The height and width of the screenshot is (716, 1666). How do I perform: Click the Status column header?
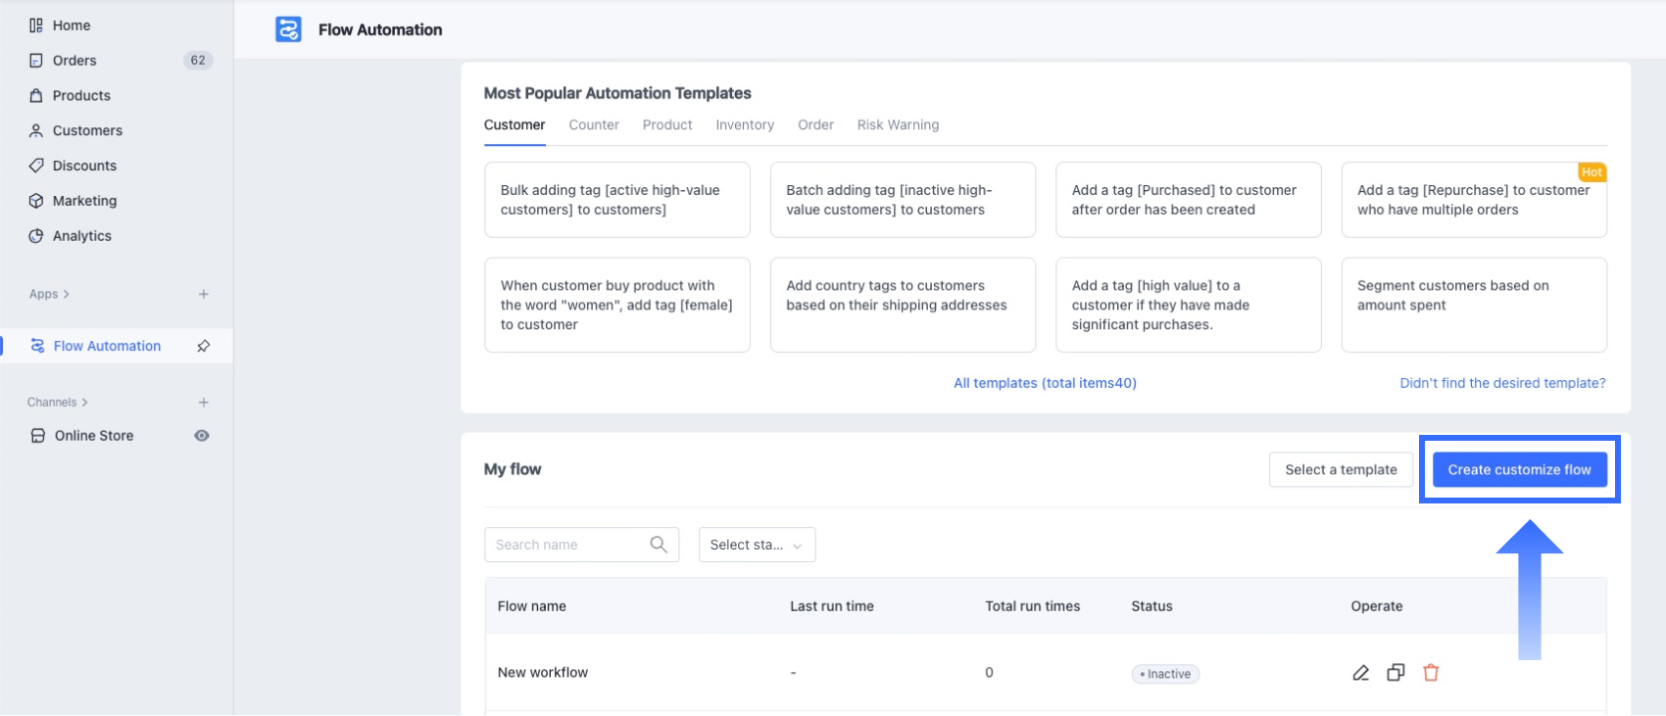click(x=1151, y=606)
